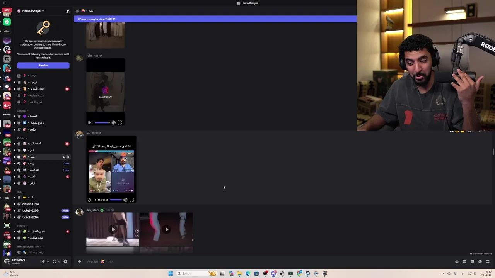The image size is (495, 278).
Task: Open the output device options dropdown
Action: click(x=59, y=261)
